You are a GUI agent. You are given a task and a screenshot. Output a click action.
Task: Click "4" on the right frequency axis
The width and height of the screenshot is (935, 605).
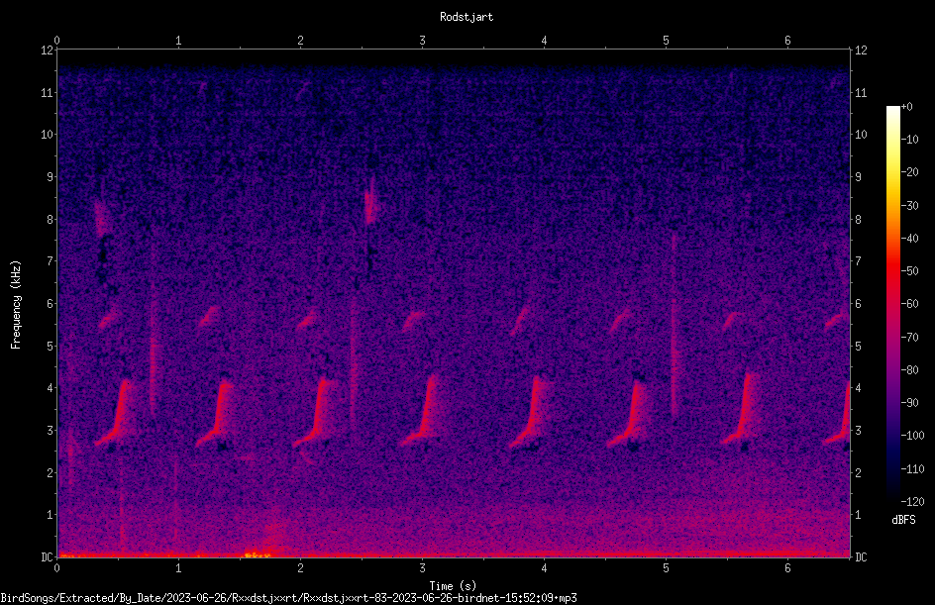[858, 388]
